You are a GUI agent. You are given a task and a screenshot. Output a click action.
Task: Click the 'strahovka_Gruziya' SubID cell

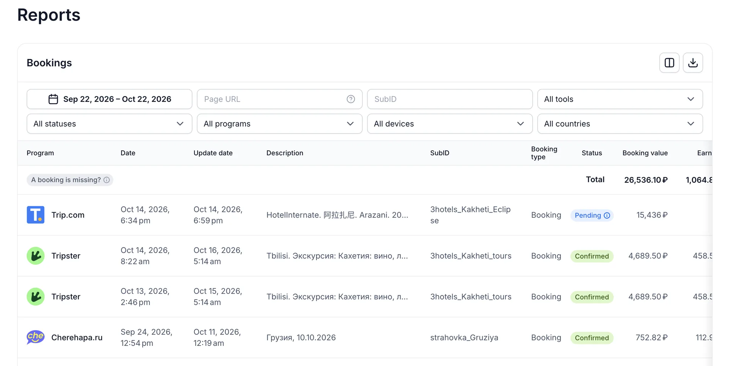464,337
